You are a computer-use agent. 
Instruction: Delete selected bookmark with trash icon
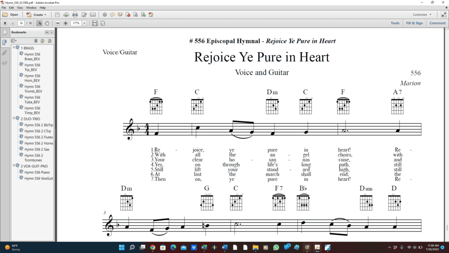coord(36,41)
